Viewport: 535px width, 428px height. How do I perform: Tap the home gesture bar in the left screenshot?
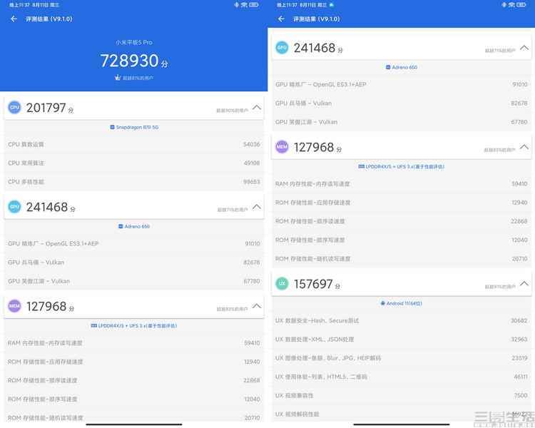pos(134,424)
